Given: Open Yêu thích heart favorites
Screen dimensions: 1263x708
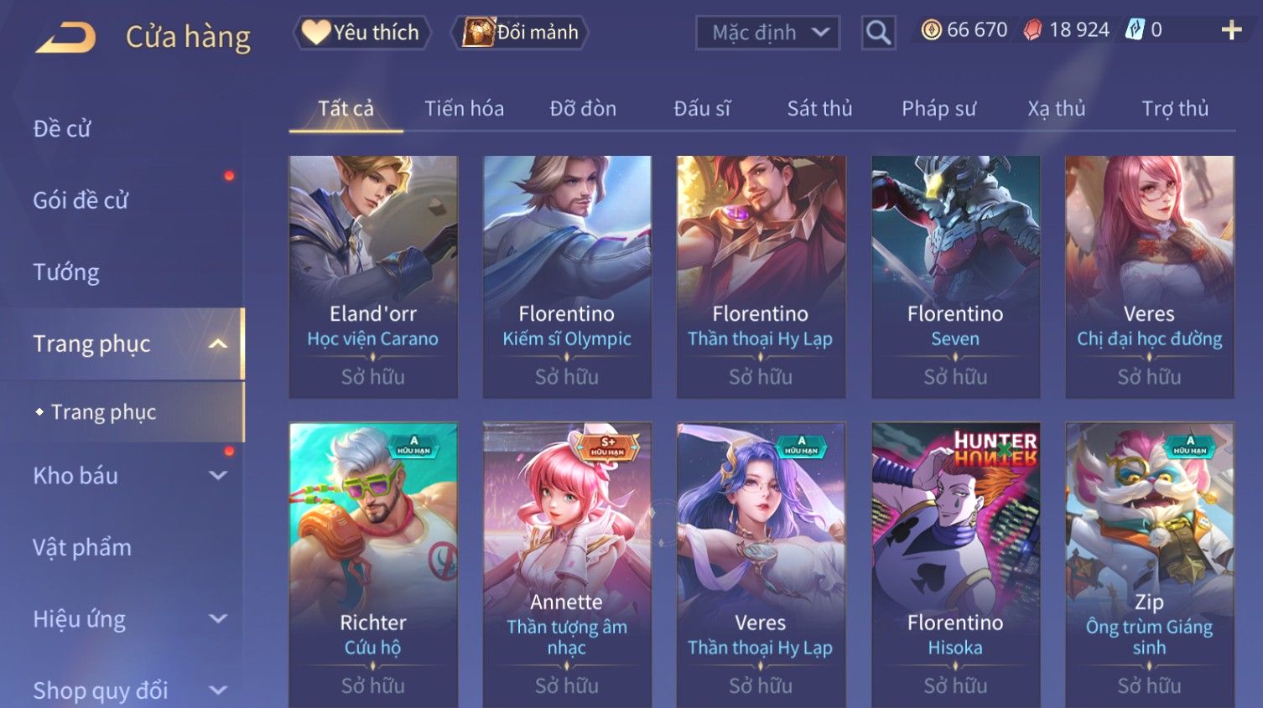Looking at the screenshot, I should (x=361, y=33).
